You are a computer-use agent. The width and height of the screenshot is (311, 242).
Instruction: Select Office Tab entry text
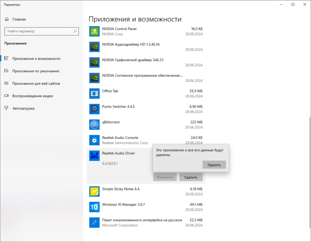coord(110,91)
